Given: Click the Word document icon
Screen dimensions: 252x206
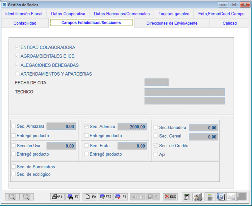Looking at the screenshot, I should [221, 197].
